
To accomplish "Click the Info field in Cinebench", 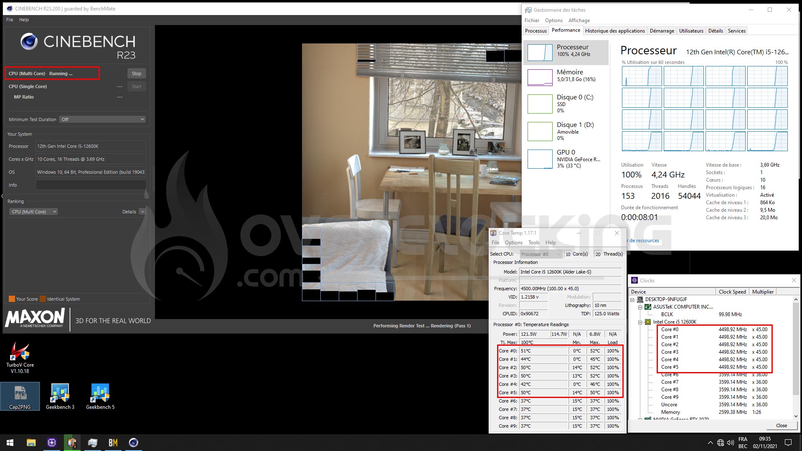I will click(x=91, y=185).
